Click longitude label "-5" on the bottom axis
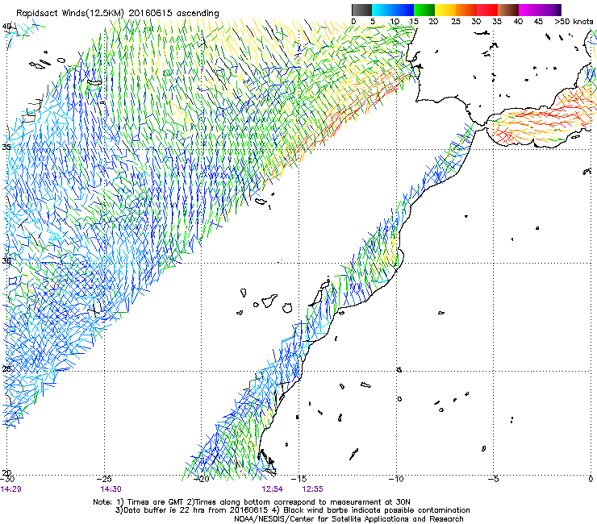 [494, 479]
